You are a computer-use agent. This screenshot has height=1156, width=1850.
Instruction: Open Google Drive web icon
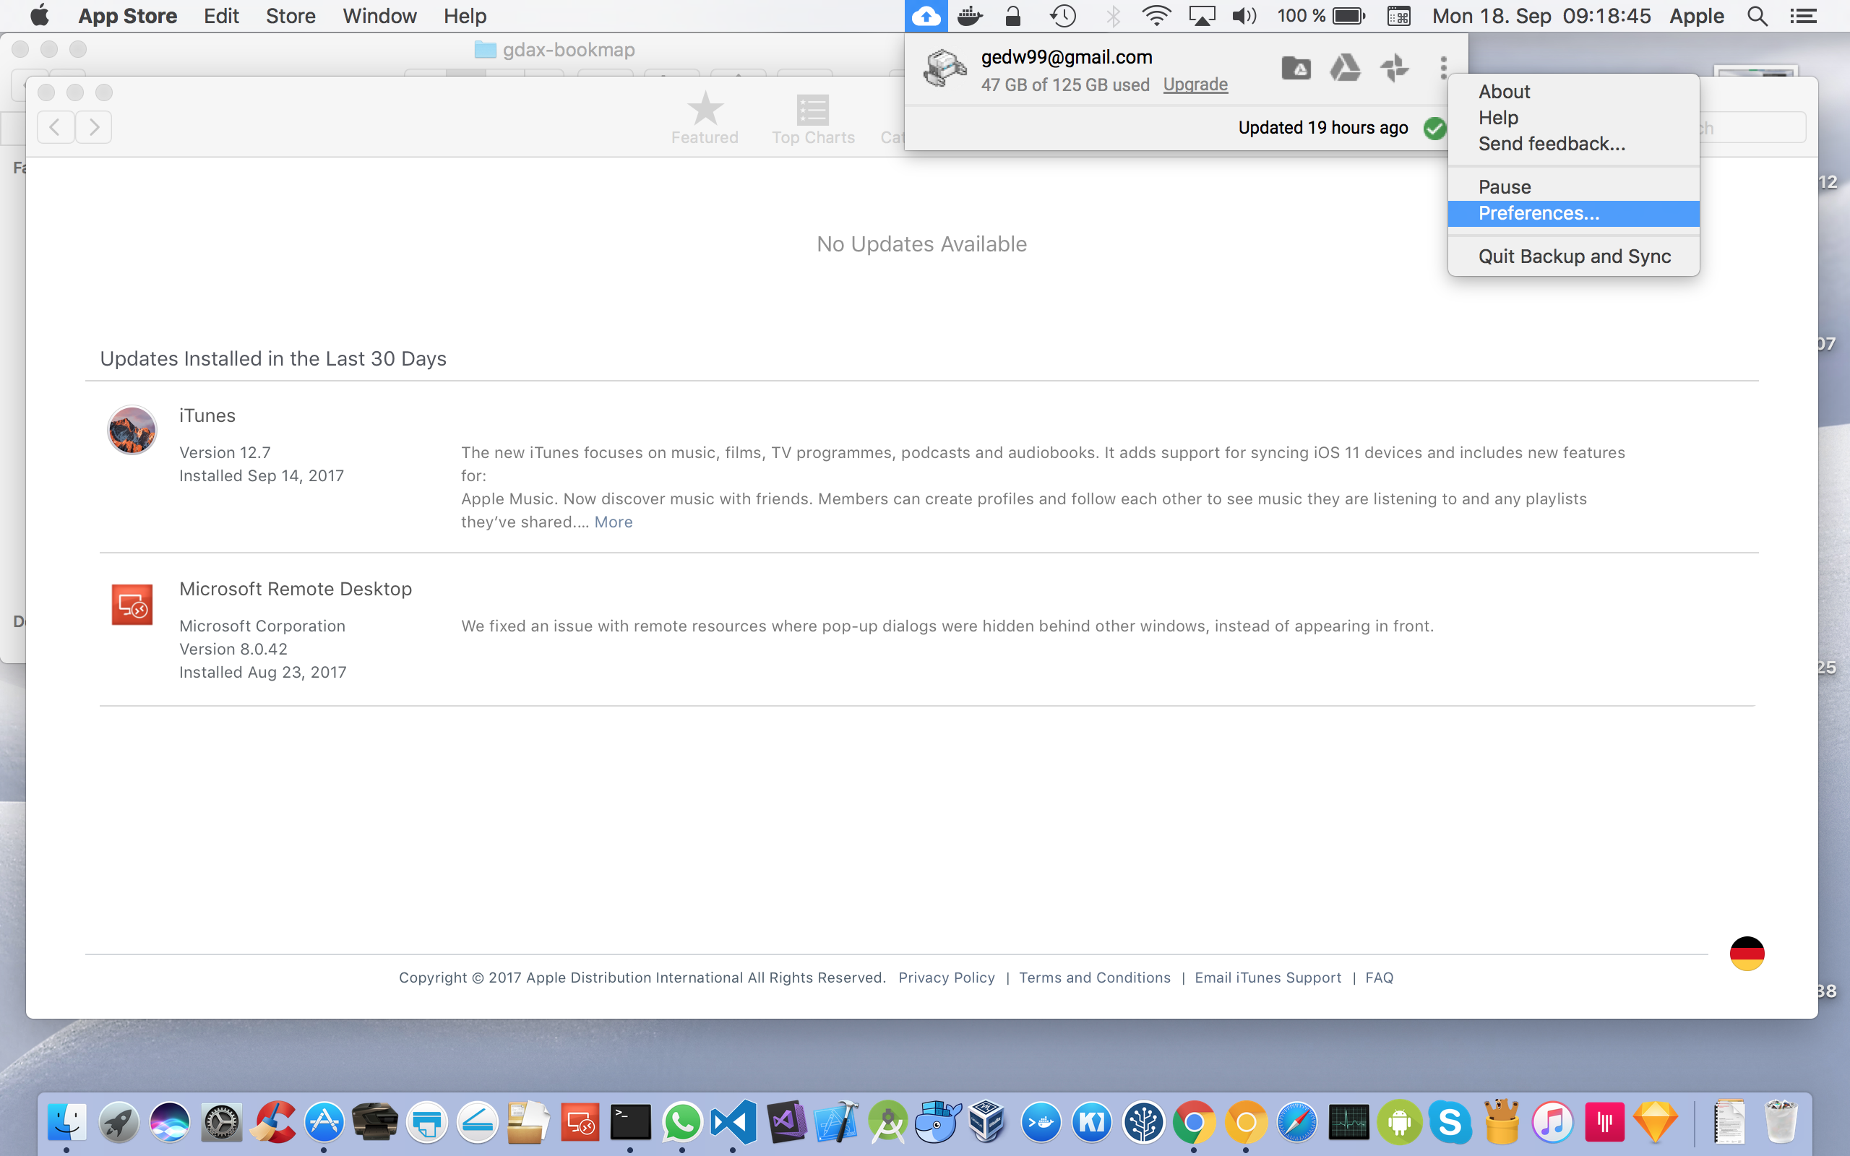tap(1345, 68)
